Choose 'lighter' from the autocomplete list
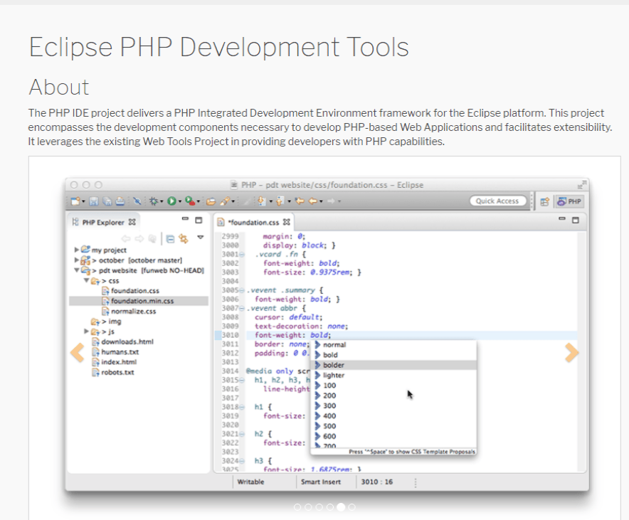The height and width of the screenshot is (520, 629). [333, 376]
